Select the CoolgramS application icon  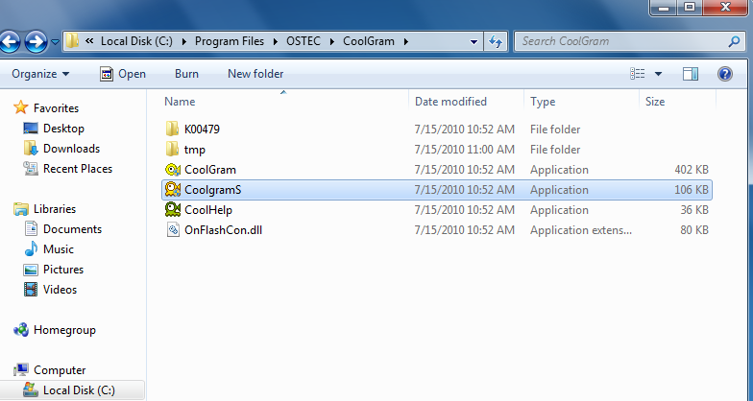[x=173, y=190]
